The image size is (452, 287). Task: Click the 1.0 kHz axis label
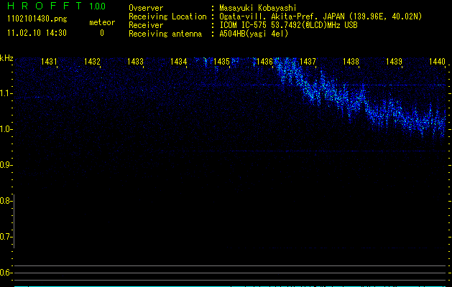[6, 129]
